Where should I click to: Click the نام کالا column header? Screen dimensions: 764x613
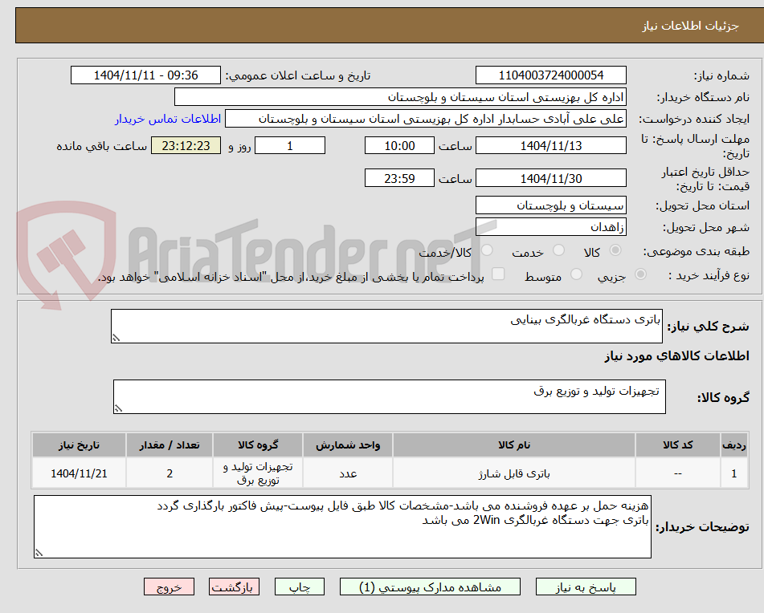[514, 445]
